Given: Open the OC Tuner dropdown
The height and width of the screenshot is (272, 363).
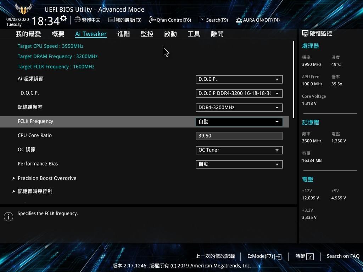Looking at the screenshot, I should pyautogui.click(x=239, y=150).
